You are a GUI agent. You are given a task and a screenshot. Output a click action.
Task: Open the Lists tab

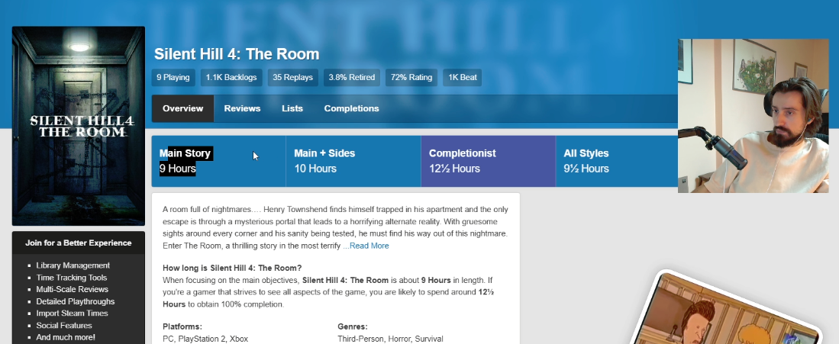pos(292,108)
